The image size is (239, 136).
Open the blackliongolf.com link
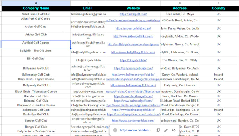click(133, 96)
